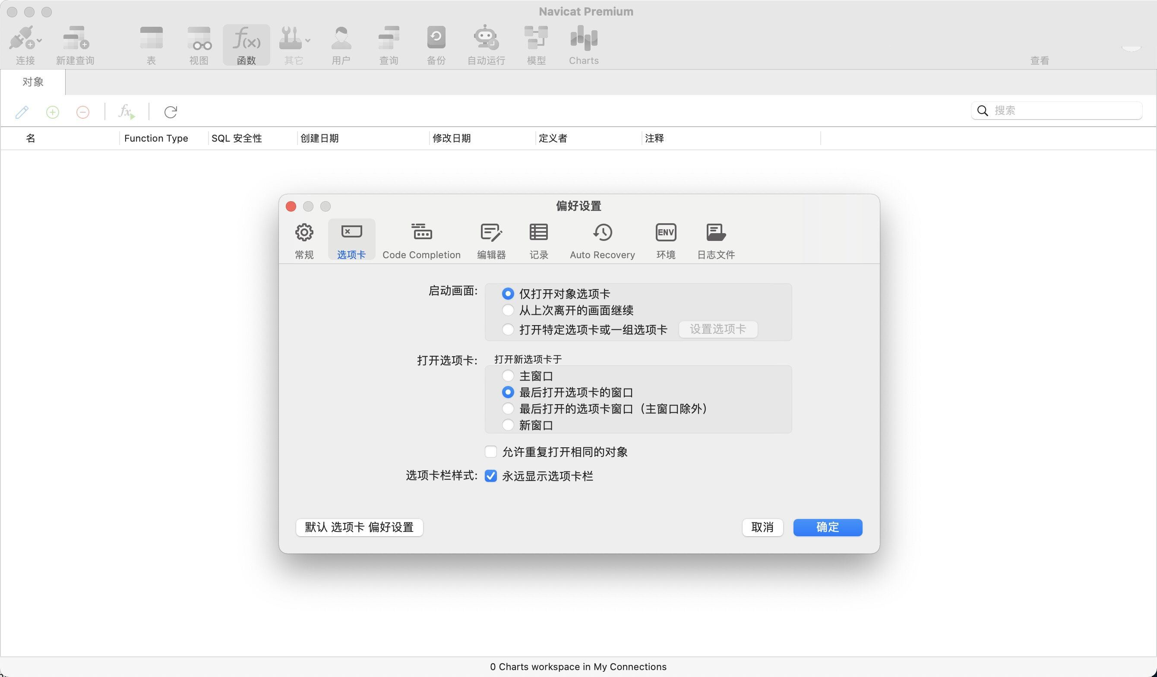
Task: Open the Code Completion preferences tab
Action: click(421, 241)
